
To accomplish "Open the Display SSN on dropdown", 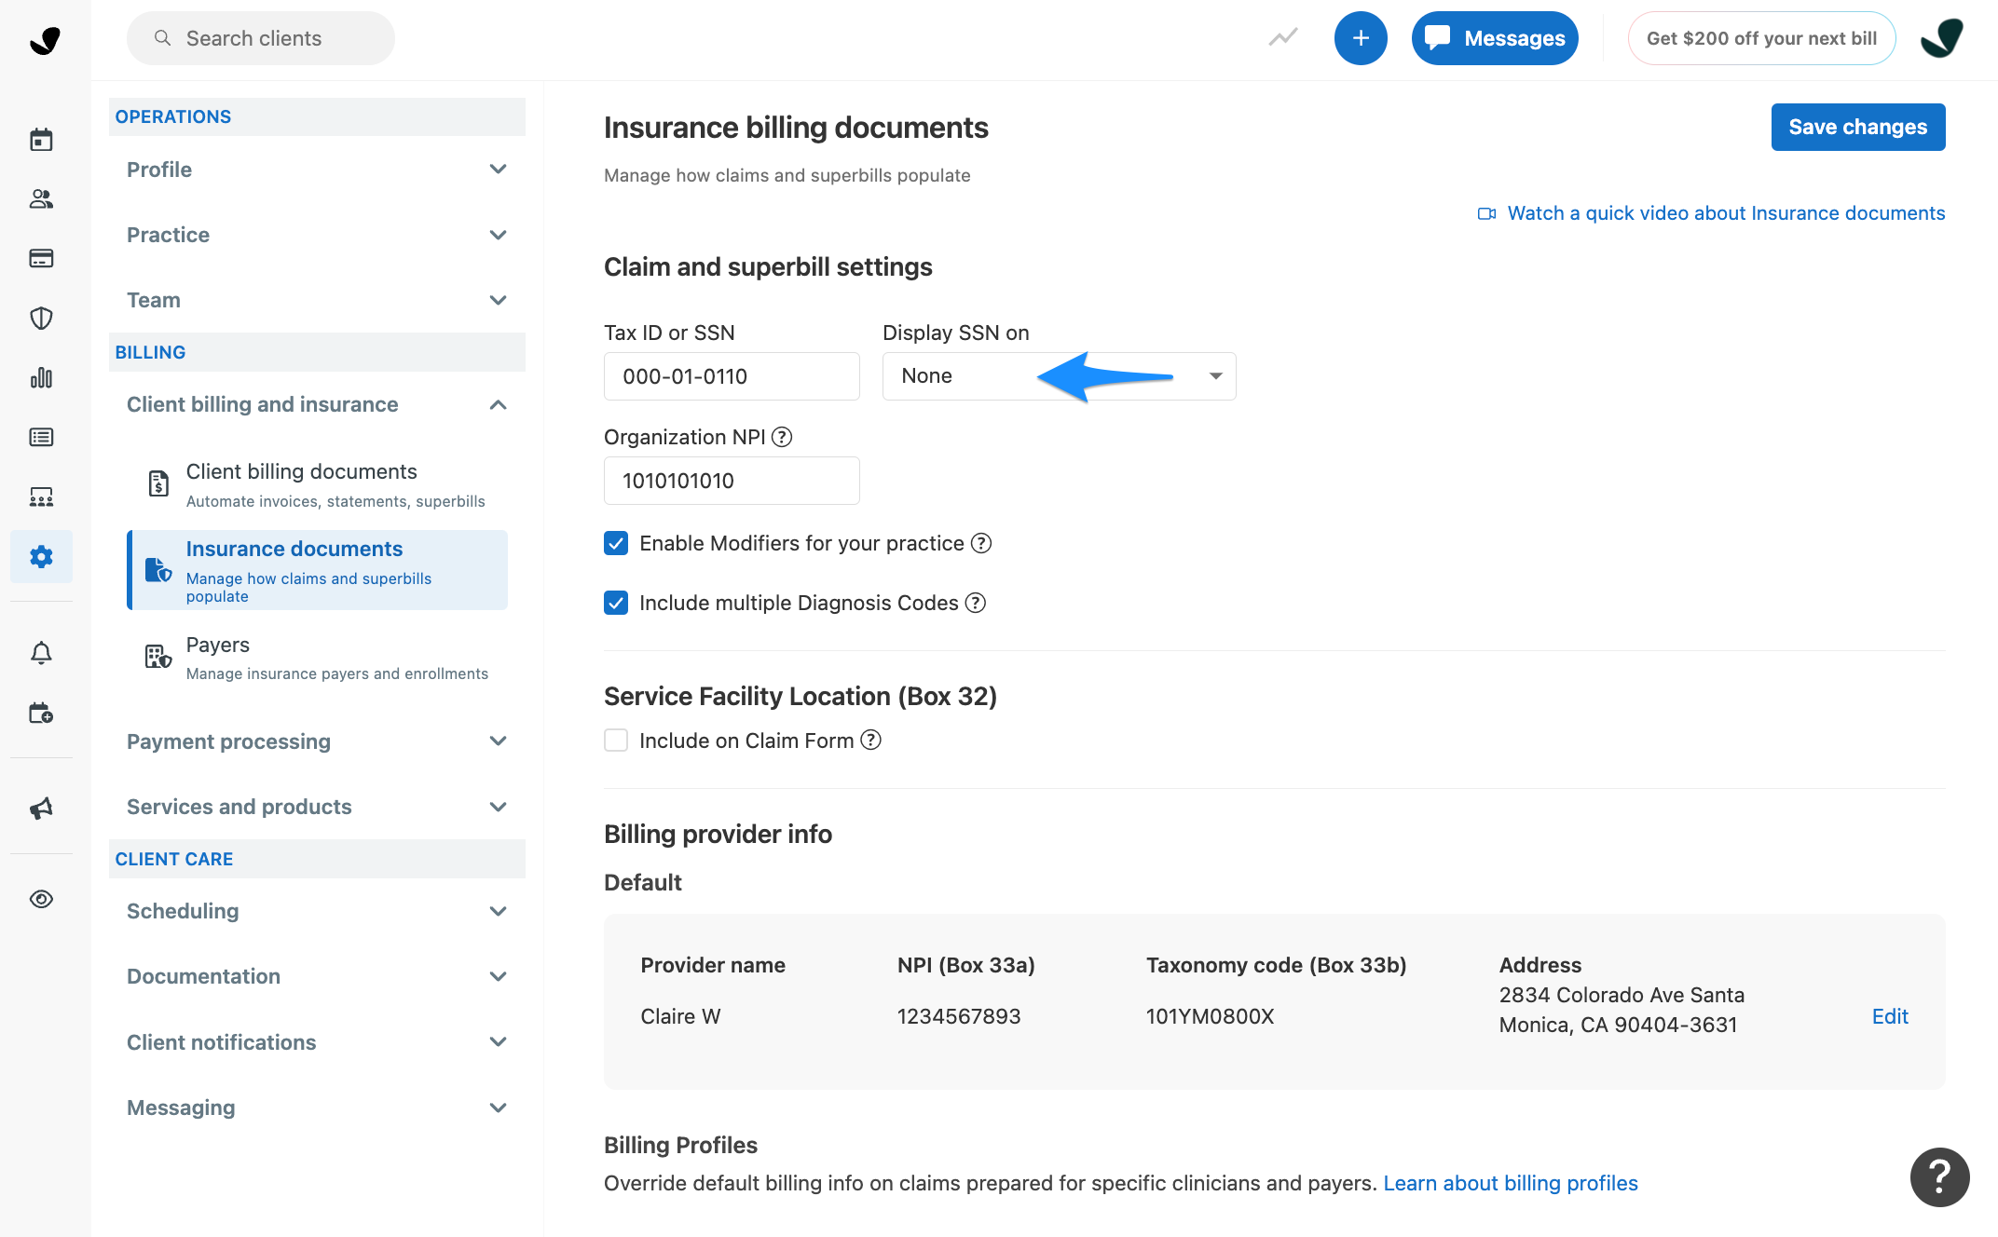I will [1058, 375].
